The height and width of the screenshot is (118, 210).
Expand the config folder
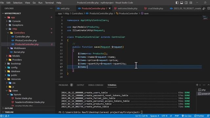14,68
